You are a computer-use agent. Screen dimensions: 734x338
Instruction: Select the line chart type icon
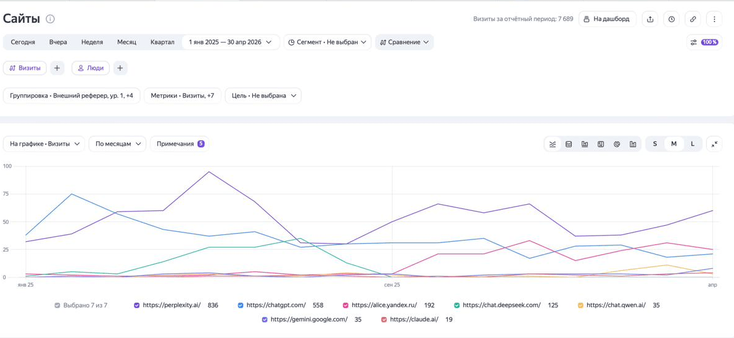(x=553, y=144)
